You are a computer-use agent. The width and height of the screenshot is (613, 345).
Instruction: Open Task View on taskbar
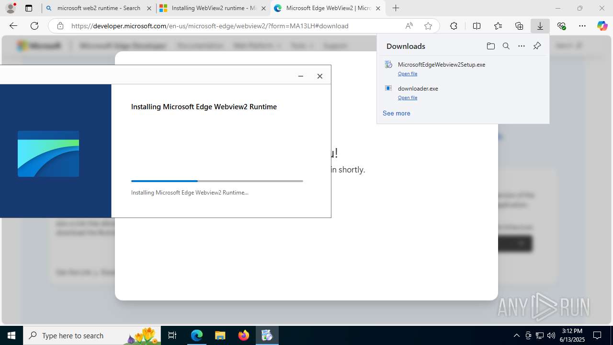pos(173,335)
